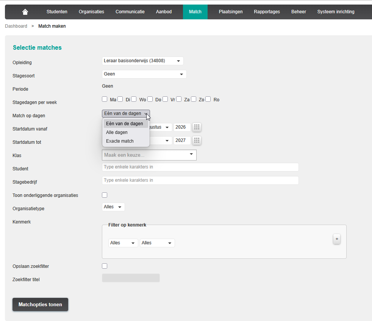Open the Beheer menu

[299, 12]
